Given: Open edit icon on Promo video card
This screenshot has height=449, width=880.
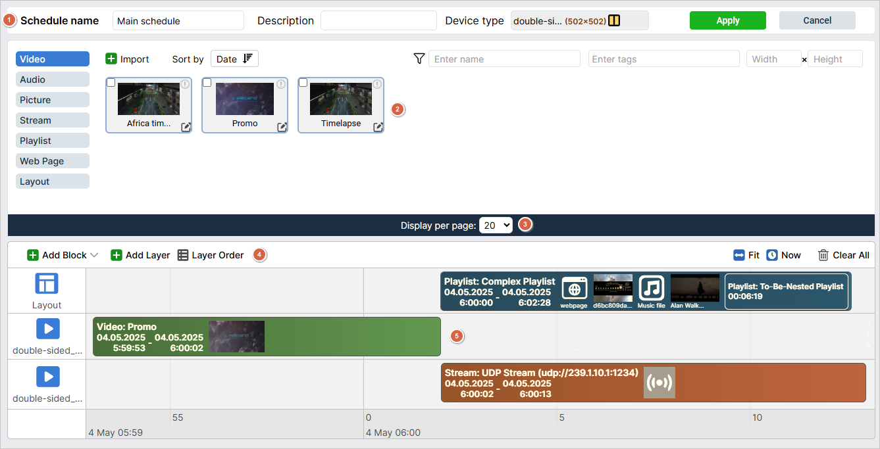Looking at the screenshot, I should click(x=282, y=128).
